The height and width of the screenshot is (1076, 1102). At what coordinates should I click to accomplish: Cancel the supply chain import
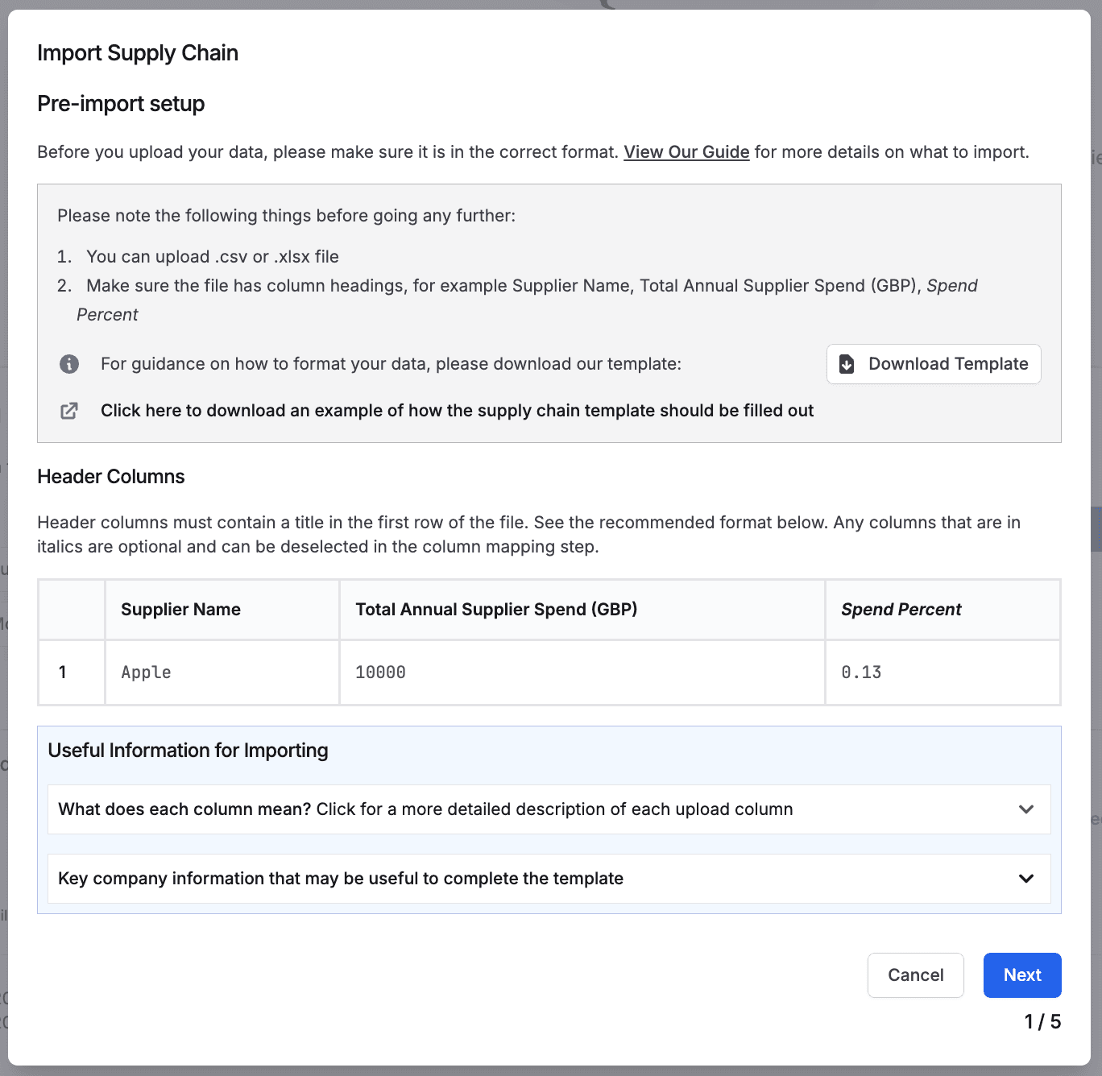tap(915, 975)
